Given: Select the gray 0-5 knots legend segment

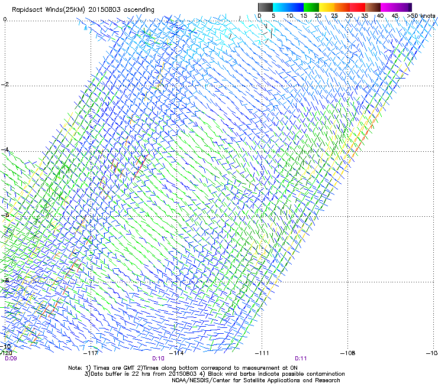Looking at the screenshot, I should tap(265, 7).
